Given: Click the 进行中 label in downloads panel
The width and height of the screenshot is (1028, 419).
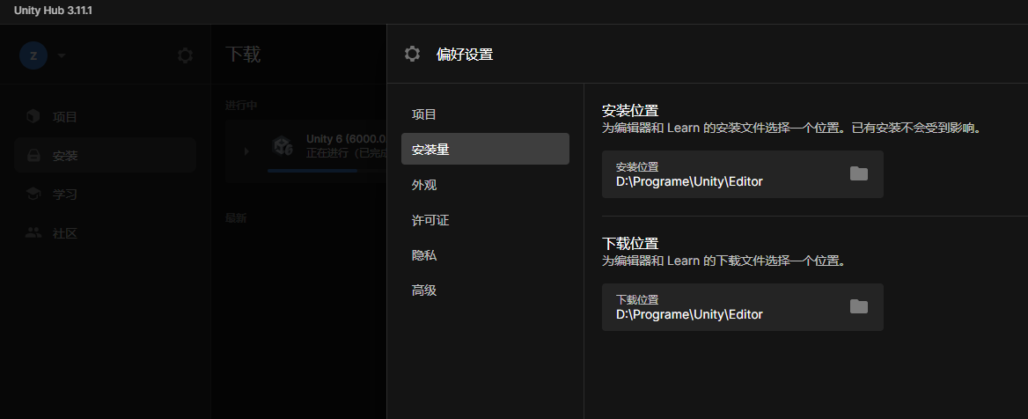Looking at the screenshot, I should [x=241, y=106].
